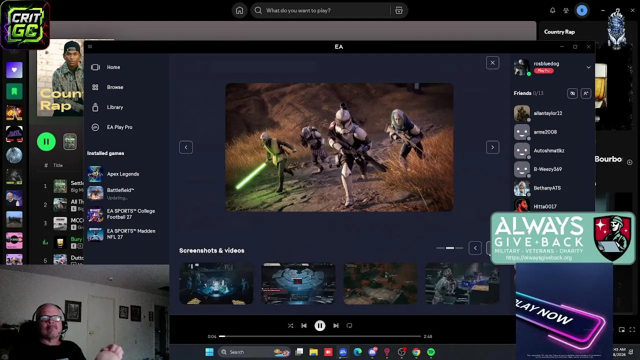
Task: Open Spotify miniplayer icon
Action: point(621,329)
